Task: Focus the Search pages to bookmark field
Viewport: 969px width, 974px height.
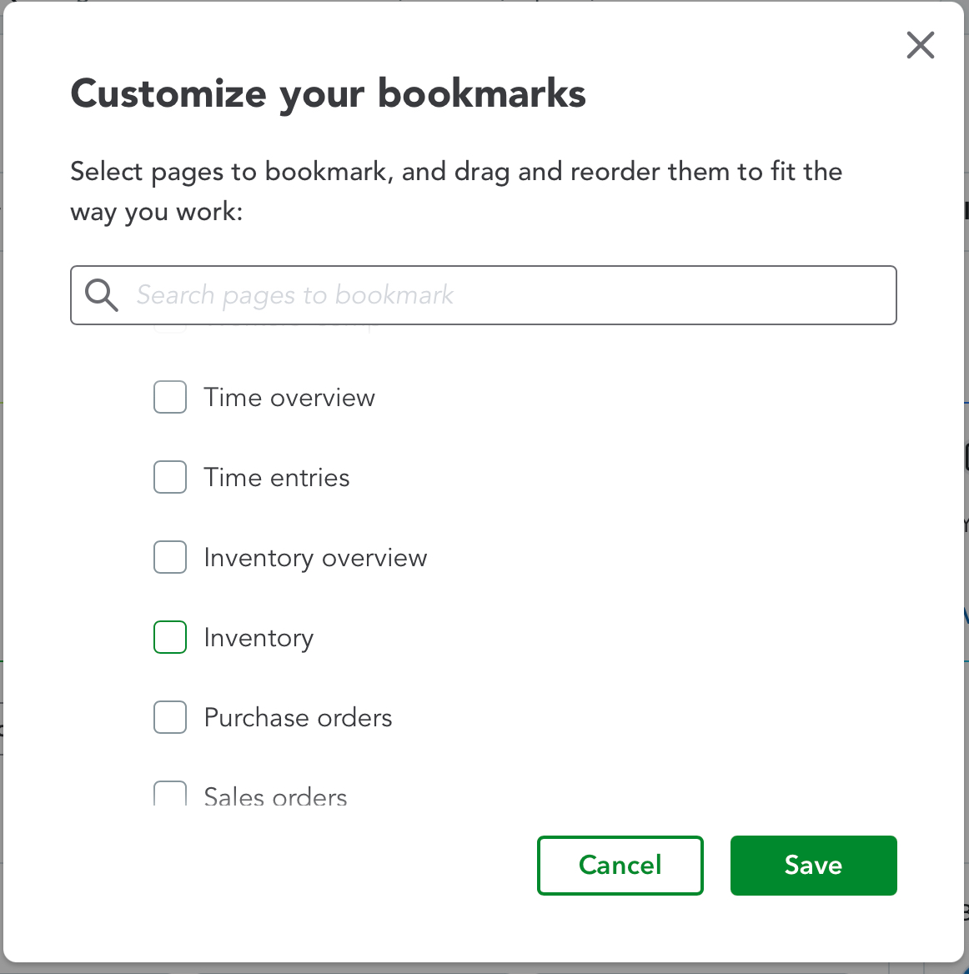Action: 500,295
